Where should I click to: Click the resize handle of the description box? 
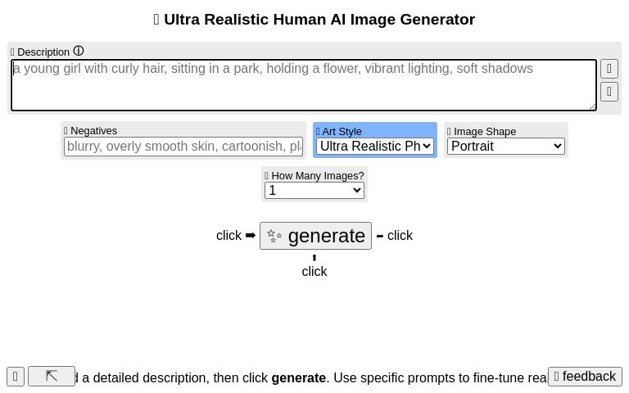592,106
